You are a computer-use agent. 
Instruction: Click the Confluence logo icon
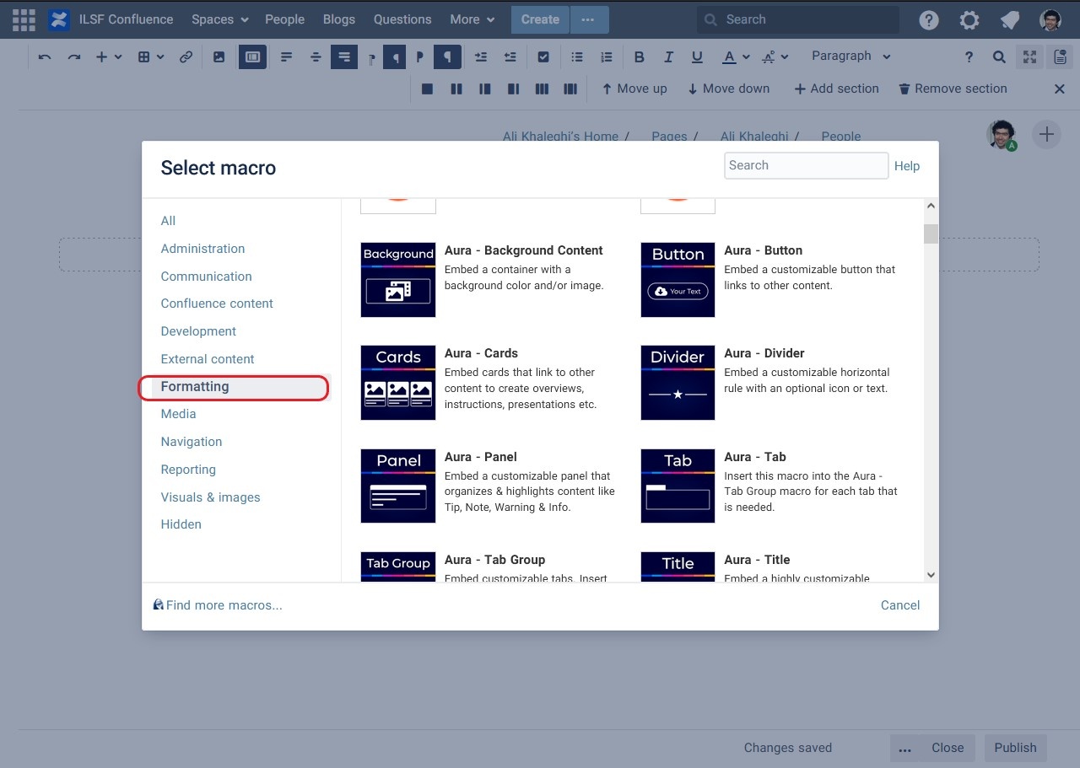(59, 19)
